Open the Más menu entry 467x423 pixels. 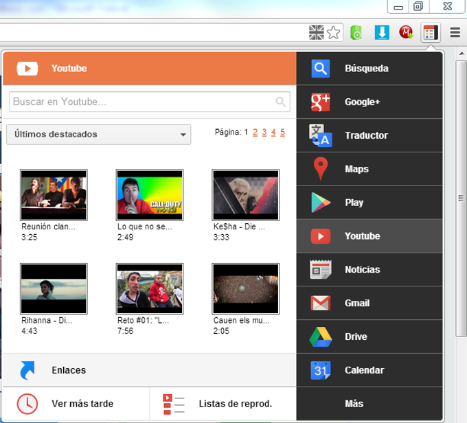pyautogui.click(x=369, y=404)
